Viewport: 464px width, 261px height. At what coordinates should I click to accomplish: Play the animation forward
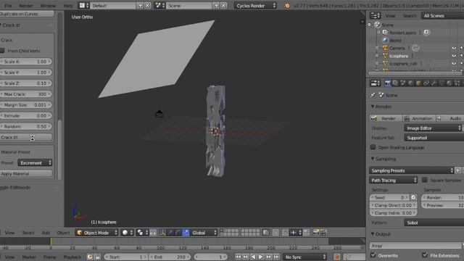[261, 257]
